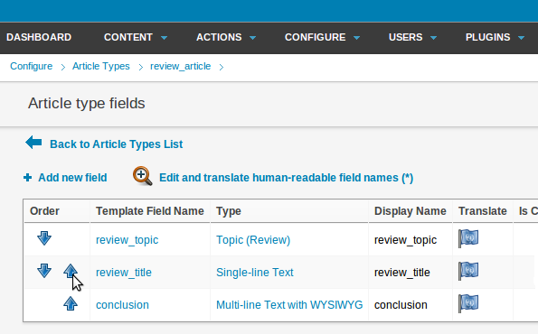Open review_article breadcrumb link
Image resolution: width=538 pixels, height=334 pixels.
pos(181,66)
